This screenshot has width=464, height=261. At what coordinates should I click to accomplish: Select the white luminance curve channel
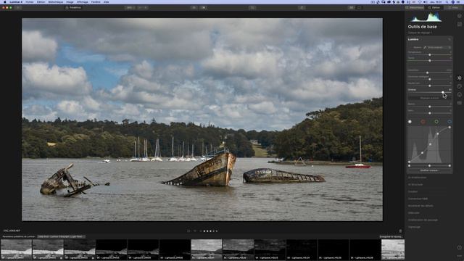click(410, 122)
